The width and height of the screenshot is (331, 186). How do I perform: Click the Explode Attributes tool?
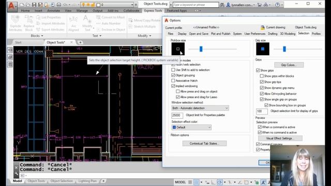point(15,23)
